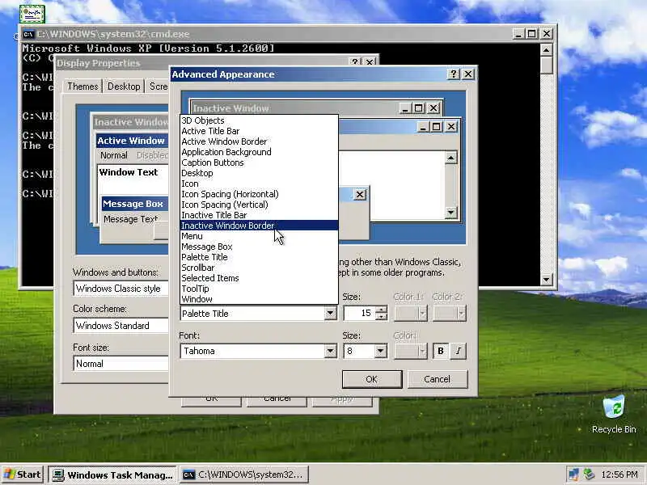Choose Icon Spacing (Horizontal) entry
The width and height of the screenshot is (647, 485).
(x=259, y=194)
